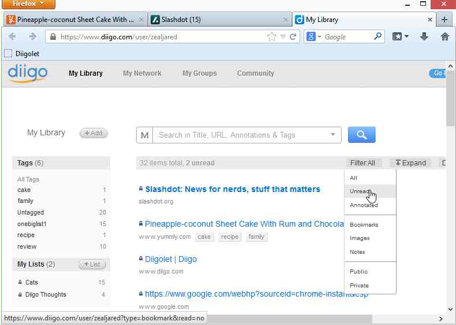Click the vertical scrollbar down arrow
Viewport: 456px width, 325px height.
[450, 309]
